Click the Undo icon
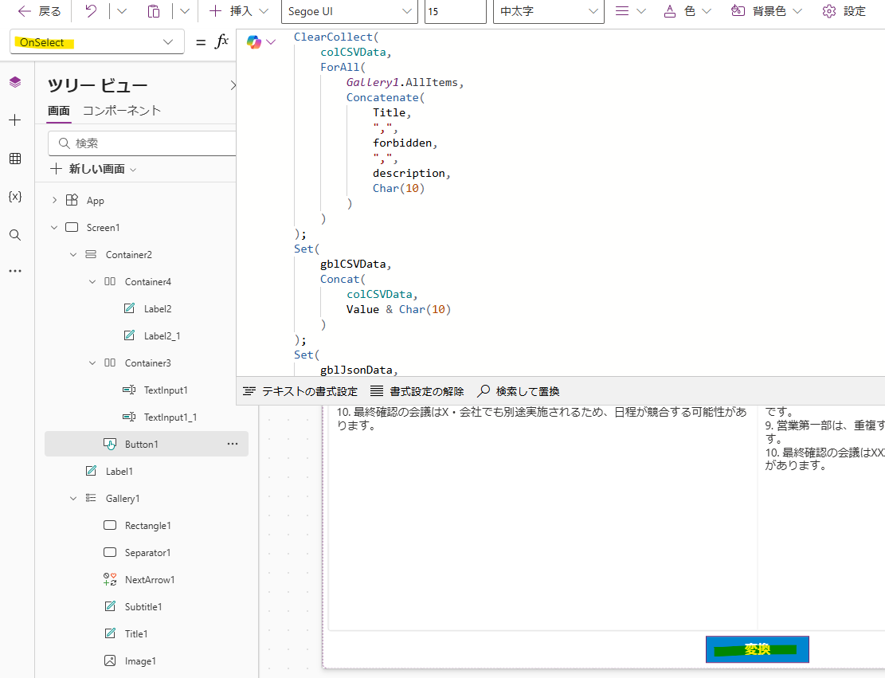The width and height of the screenshot is (885, 678). [x=91, y=11]
